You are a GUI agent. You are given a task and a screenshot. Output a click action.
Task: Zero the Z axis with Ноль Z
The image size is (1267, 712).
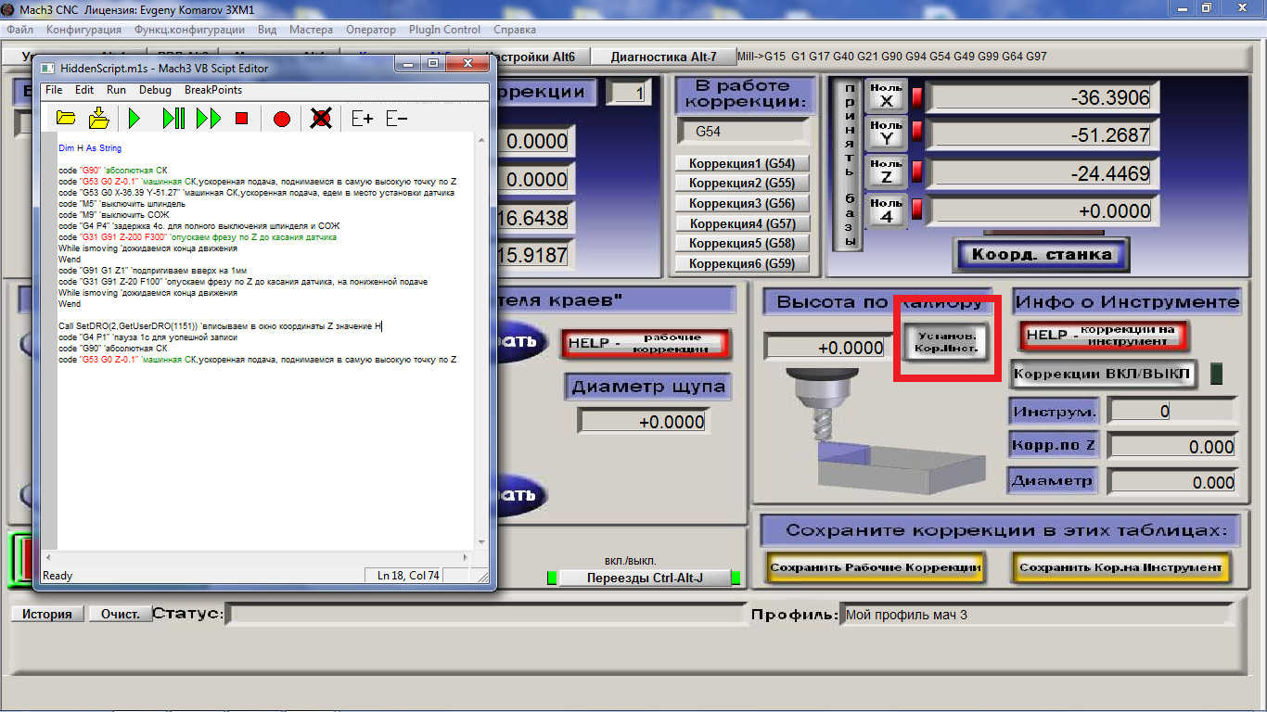click(887, 172)
